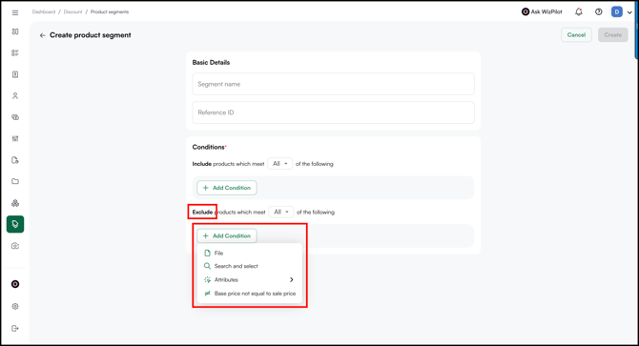Go to Discount breadcrumb
This screenshot has height=346, width=639.
(72, 11)
